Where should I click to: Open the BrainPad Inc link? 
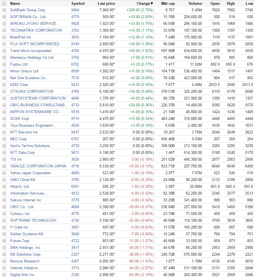click(x=21, y=37)
